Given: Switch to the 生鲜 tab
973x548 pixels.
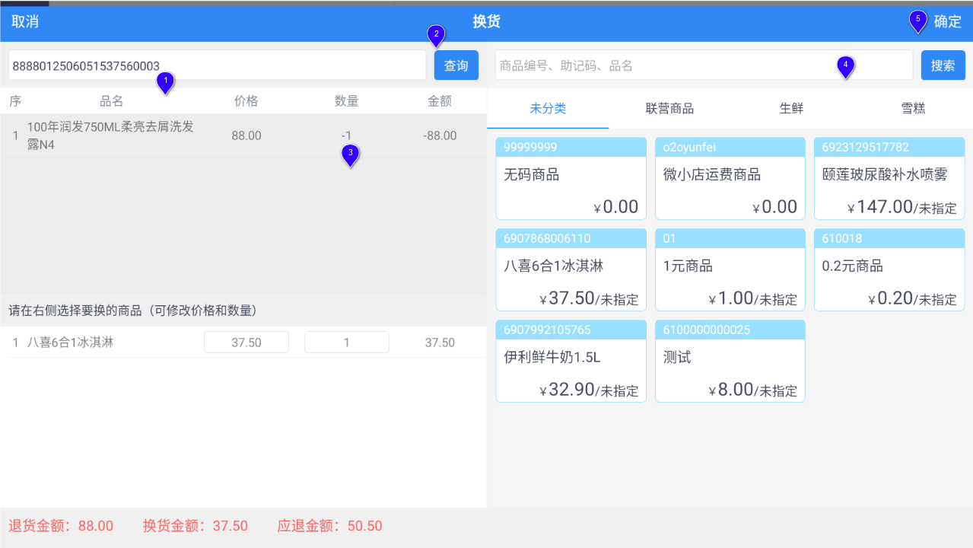Looking at the screenshot, I should coord(791,108).
